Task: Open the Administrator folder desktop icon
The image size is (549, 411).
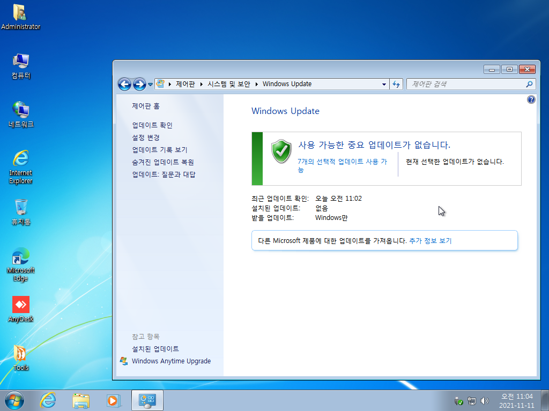Action: coord(20,17)
